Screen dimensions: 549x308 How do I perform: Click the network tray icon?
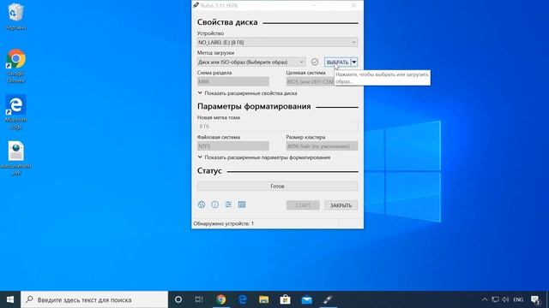pyautogui.click(x=495, y=299)
